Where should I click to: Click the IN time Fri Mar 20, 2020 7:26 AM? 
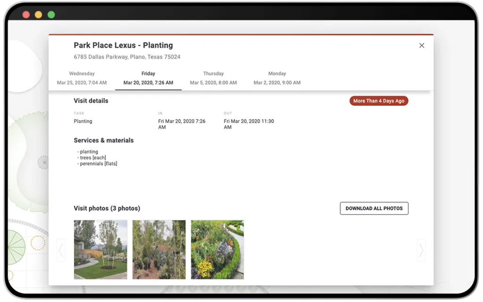pos(182,124)
